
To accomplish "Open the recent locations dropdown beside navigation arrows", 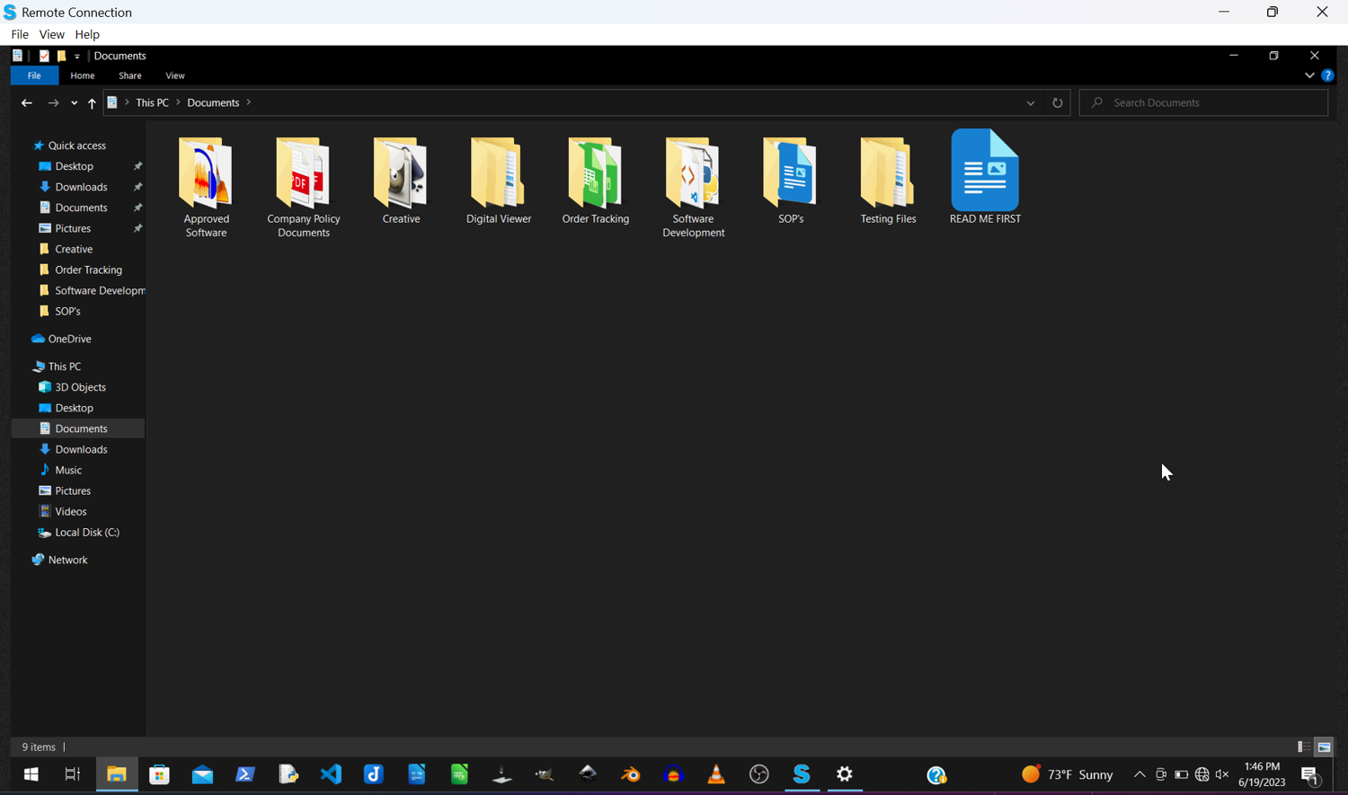I will [x=74, y=102].
